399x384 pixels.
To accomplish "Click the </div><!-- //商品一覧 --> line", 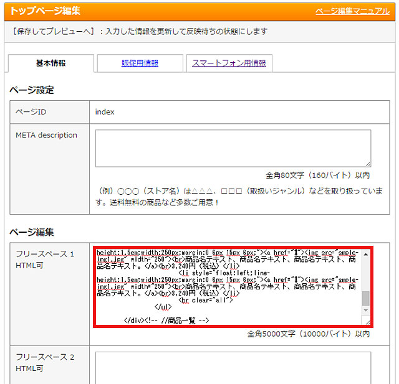I will coord(166,321).
